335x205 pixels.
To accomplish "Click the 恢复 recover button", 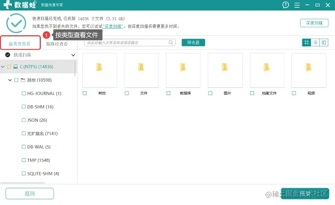I will (x=305, y=194).
